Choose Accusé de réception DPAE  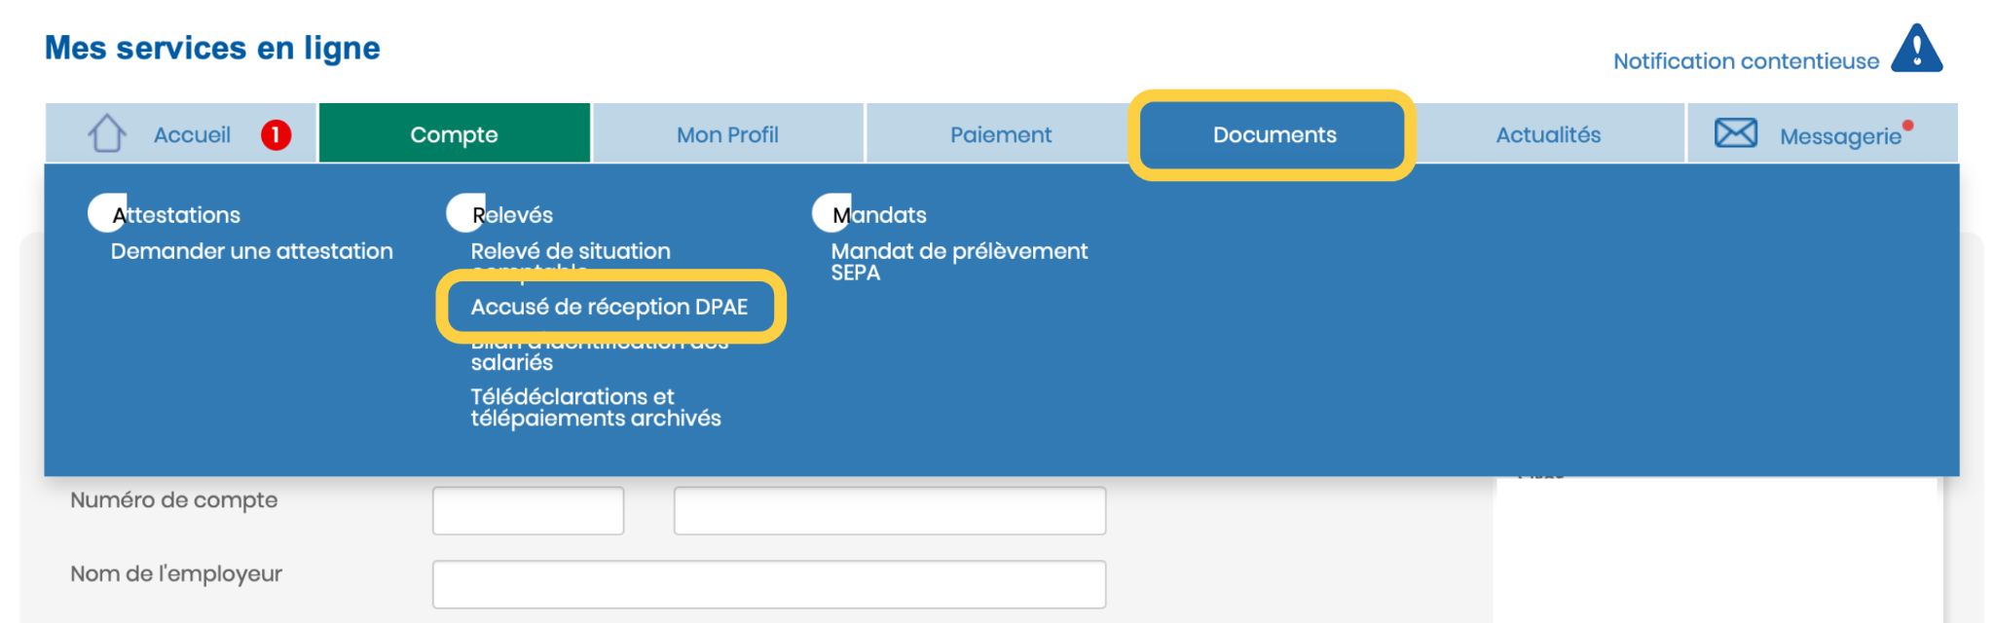tap(609, 307)
